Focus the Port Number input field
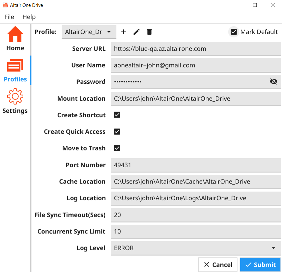 195,165
